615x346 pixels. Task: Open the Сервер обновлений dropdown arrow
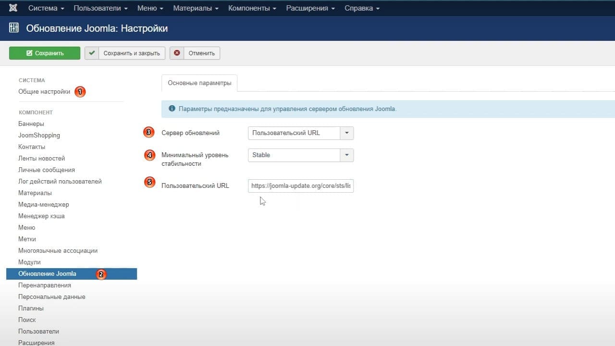click(x=346, y=133)
